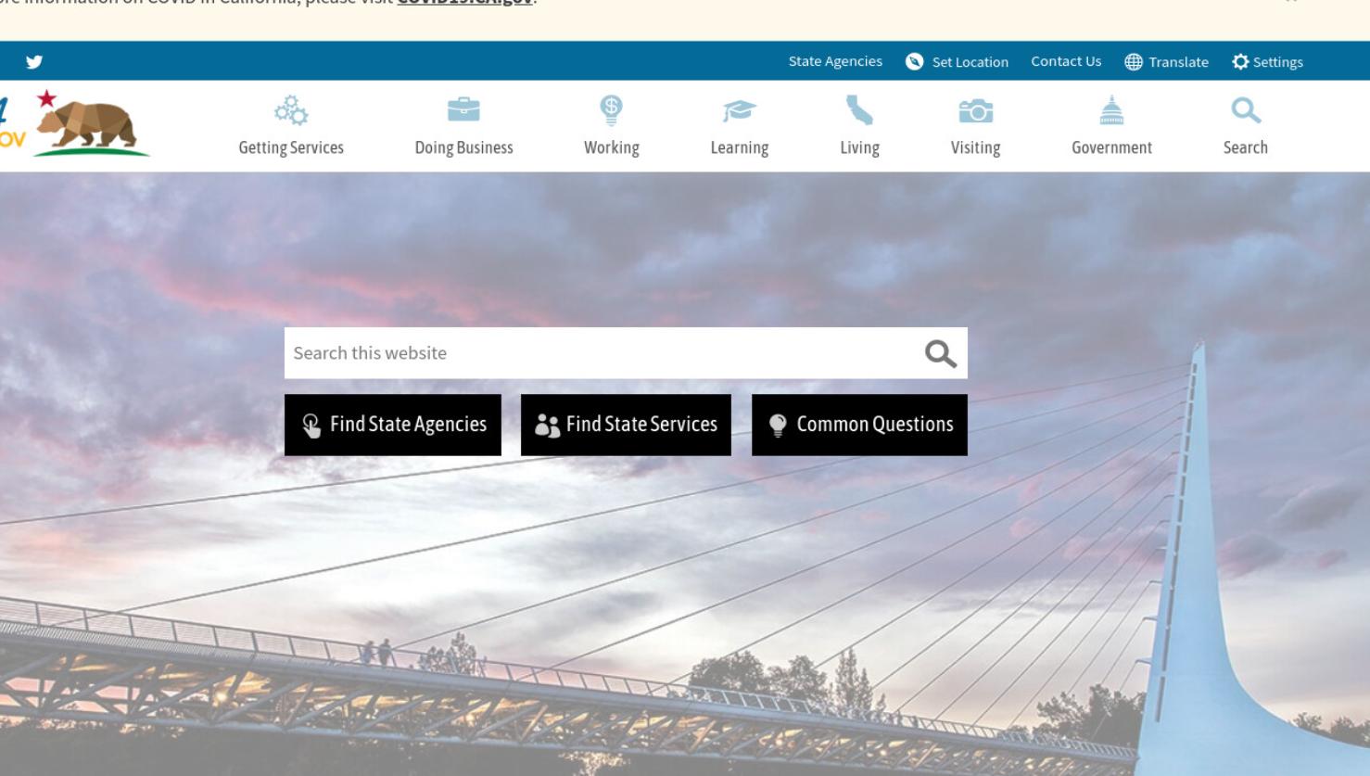Open the Search label in navigation
Viewport: 1370px width, 776px height.
tap(1246, 147)
